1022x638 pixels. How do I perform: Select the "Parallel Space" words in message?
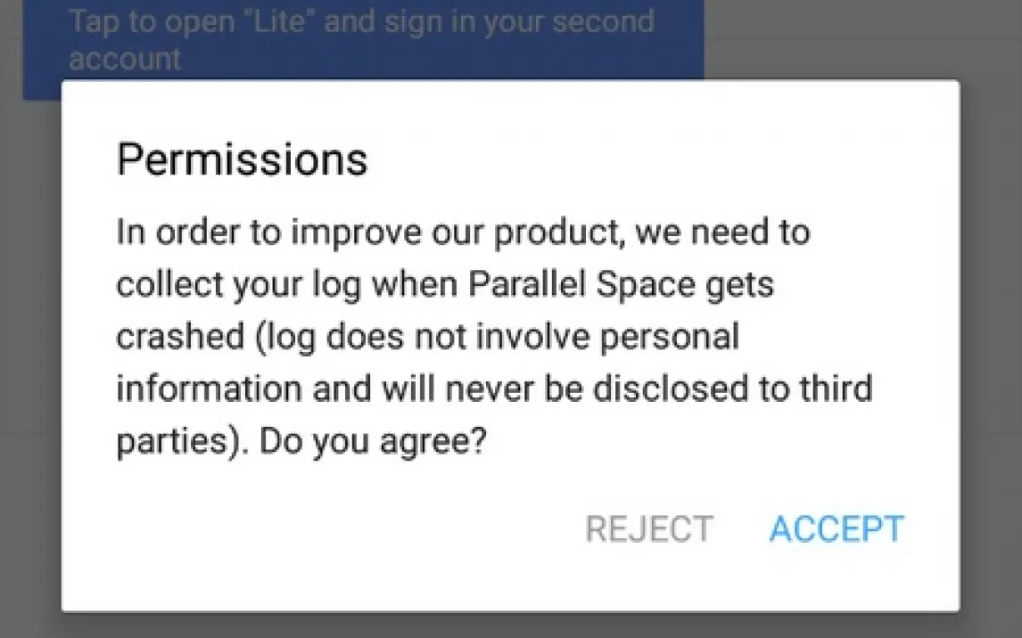(581, 284)
